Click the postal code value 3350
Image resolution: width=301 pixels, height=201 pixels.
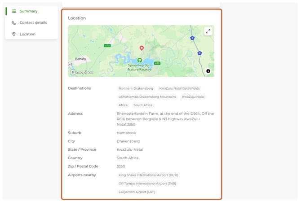[121, 166]
